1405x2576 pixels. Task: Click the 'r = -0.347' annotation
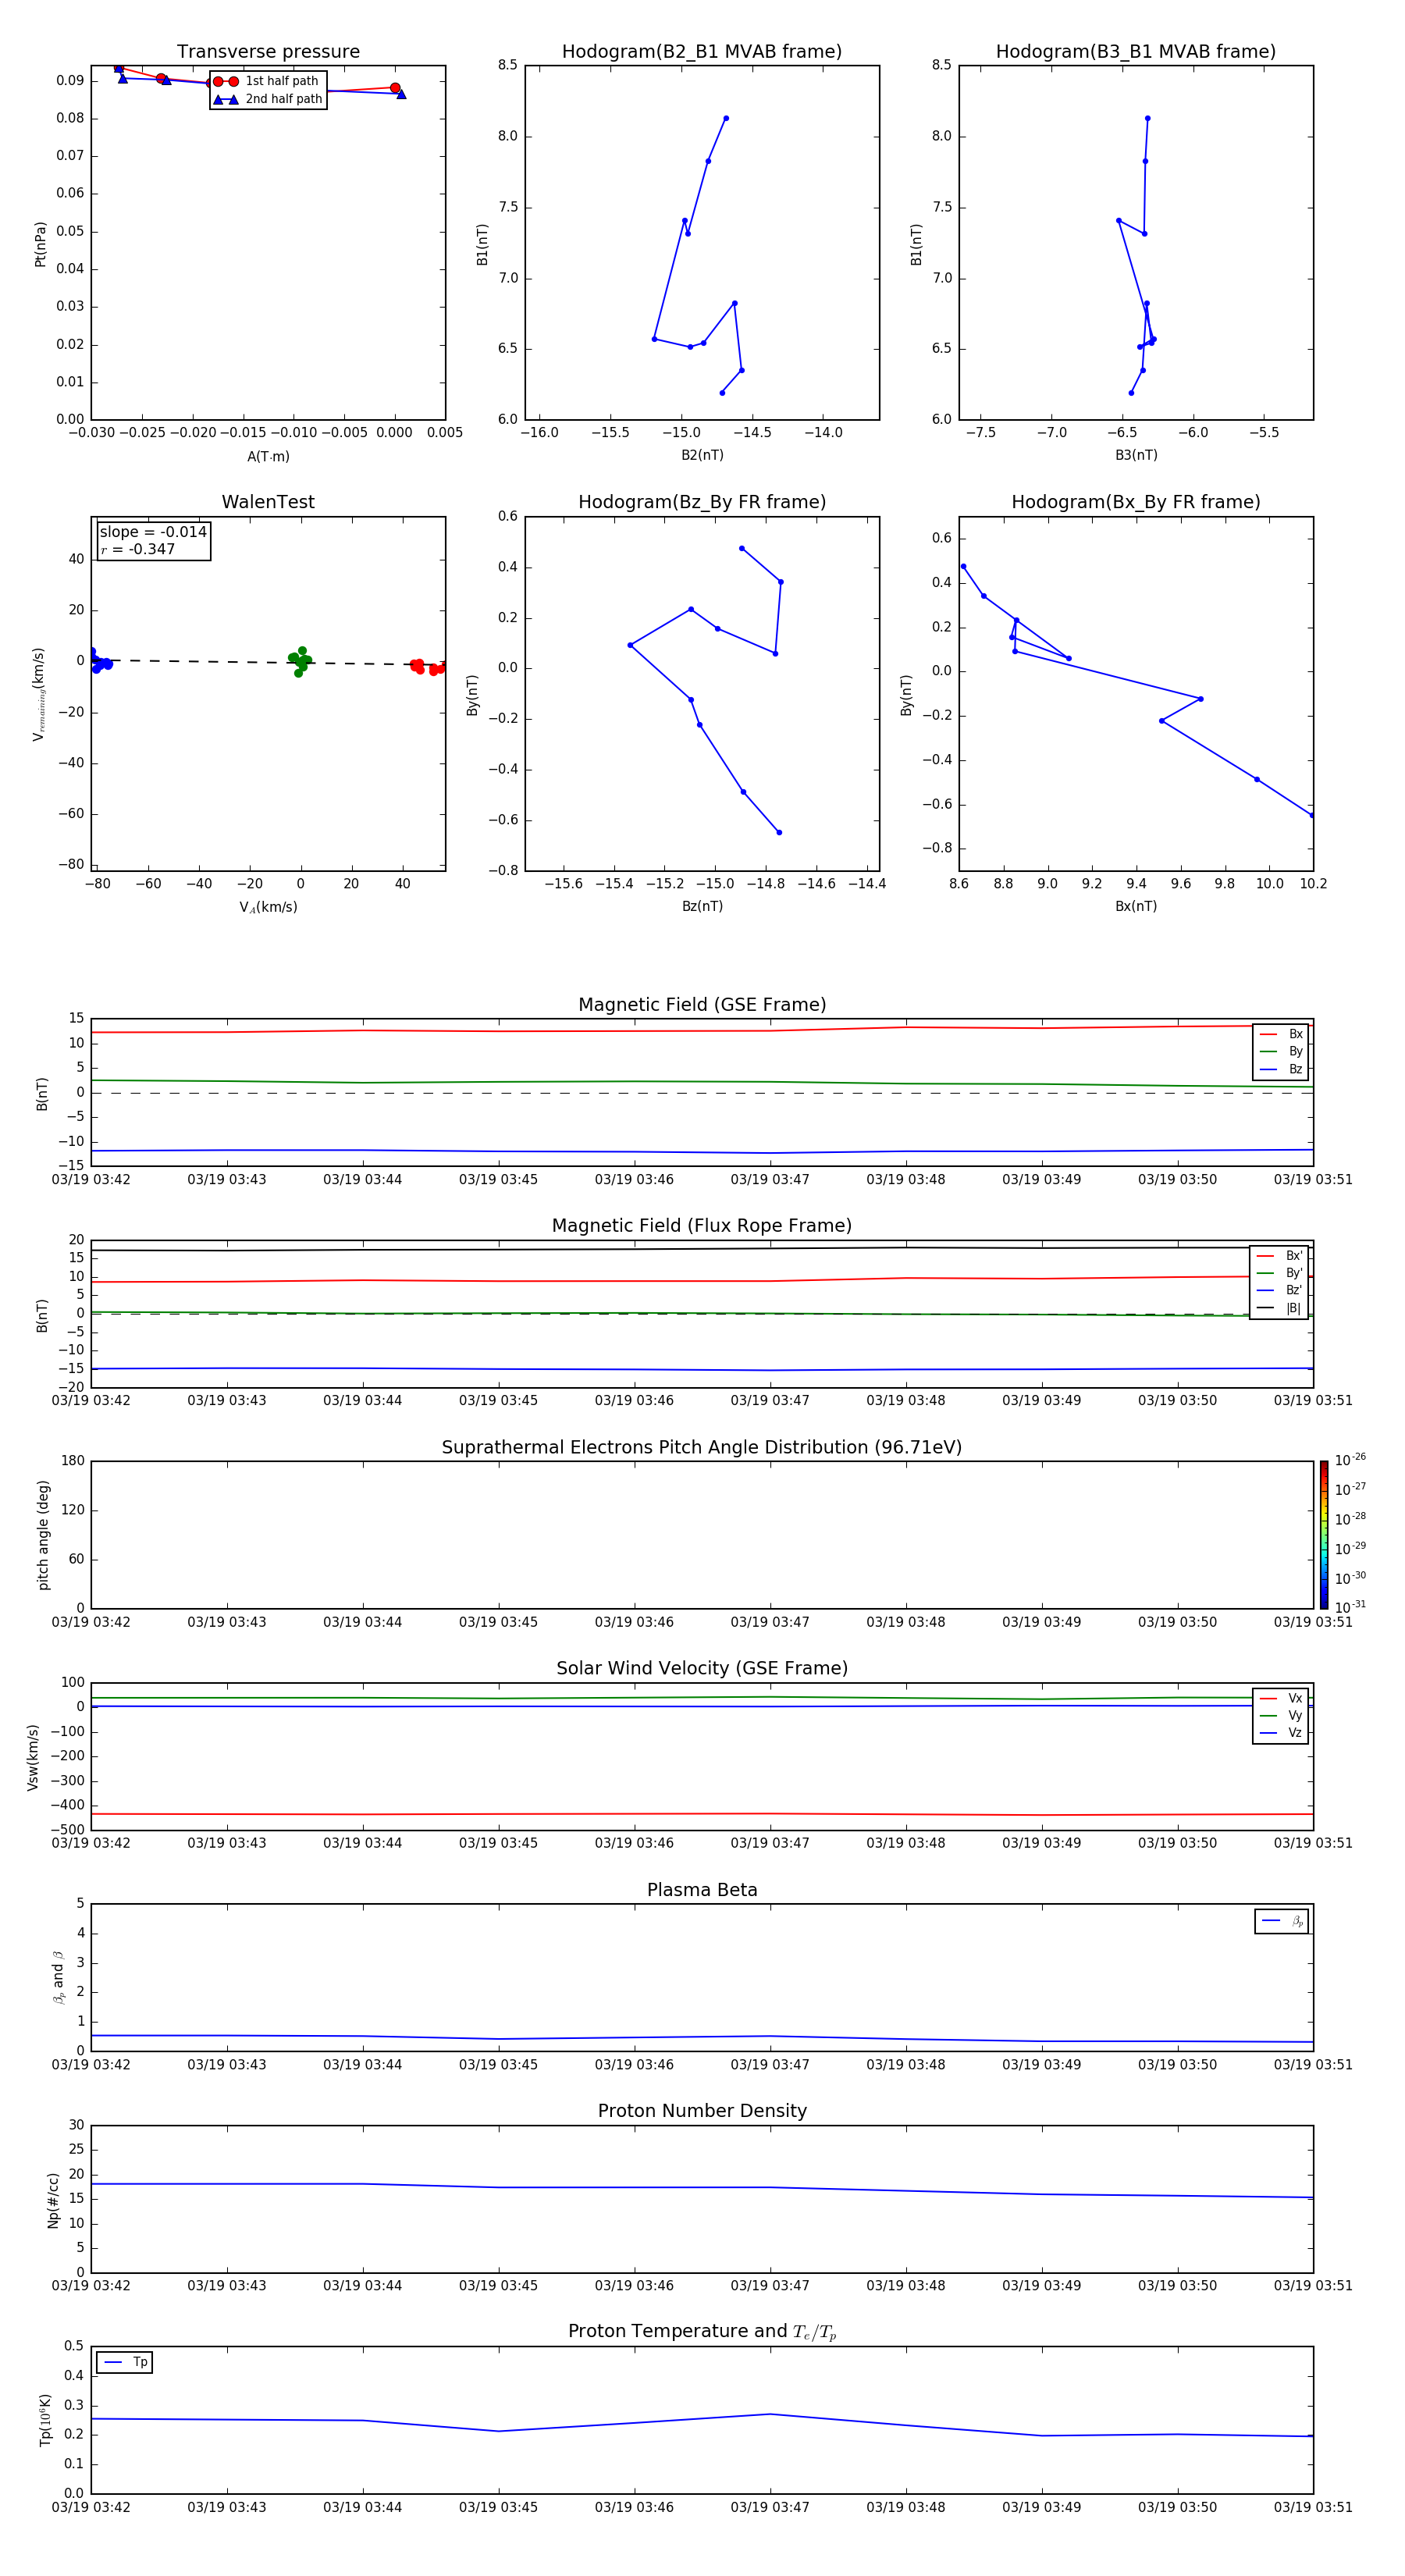138,549
